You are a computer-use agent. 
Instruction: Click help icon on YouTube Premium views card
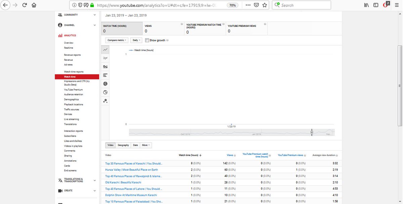[265, 24]
